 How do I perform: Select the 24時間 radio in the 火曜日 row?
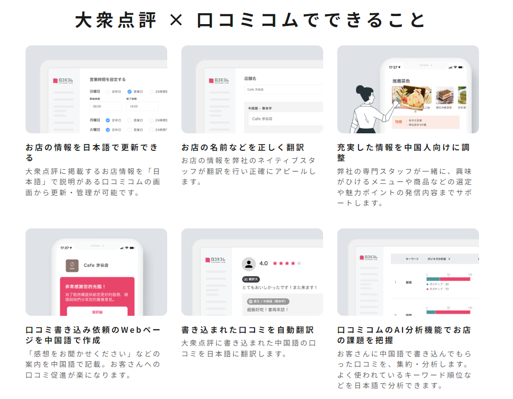[151, 130]
